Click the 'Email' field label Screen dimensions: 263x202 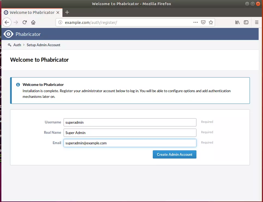(57, 143)
